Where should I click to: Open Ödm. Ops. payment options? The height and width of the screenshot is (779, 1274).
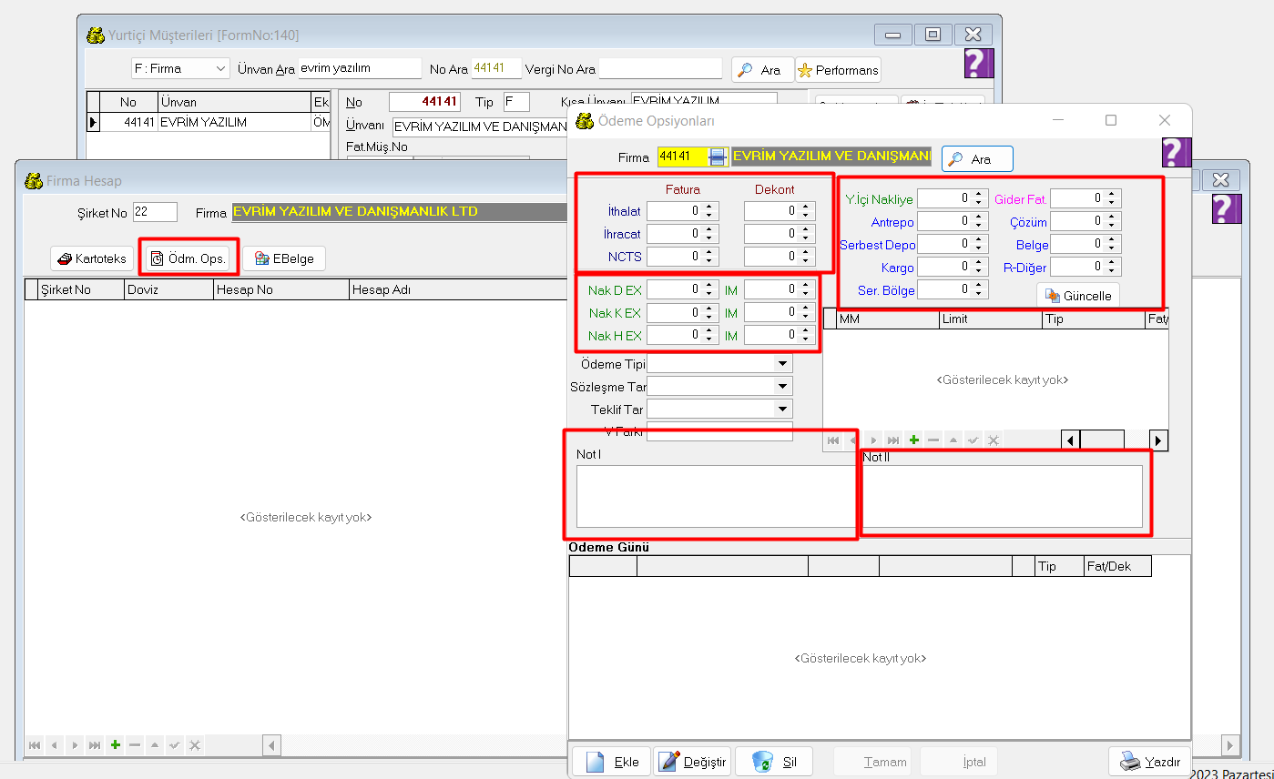coord(189,258)
